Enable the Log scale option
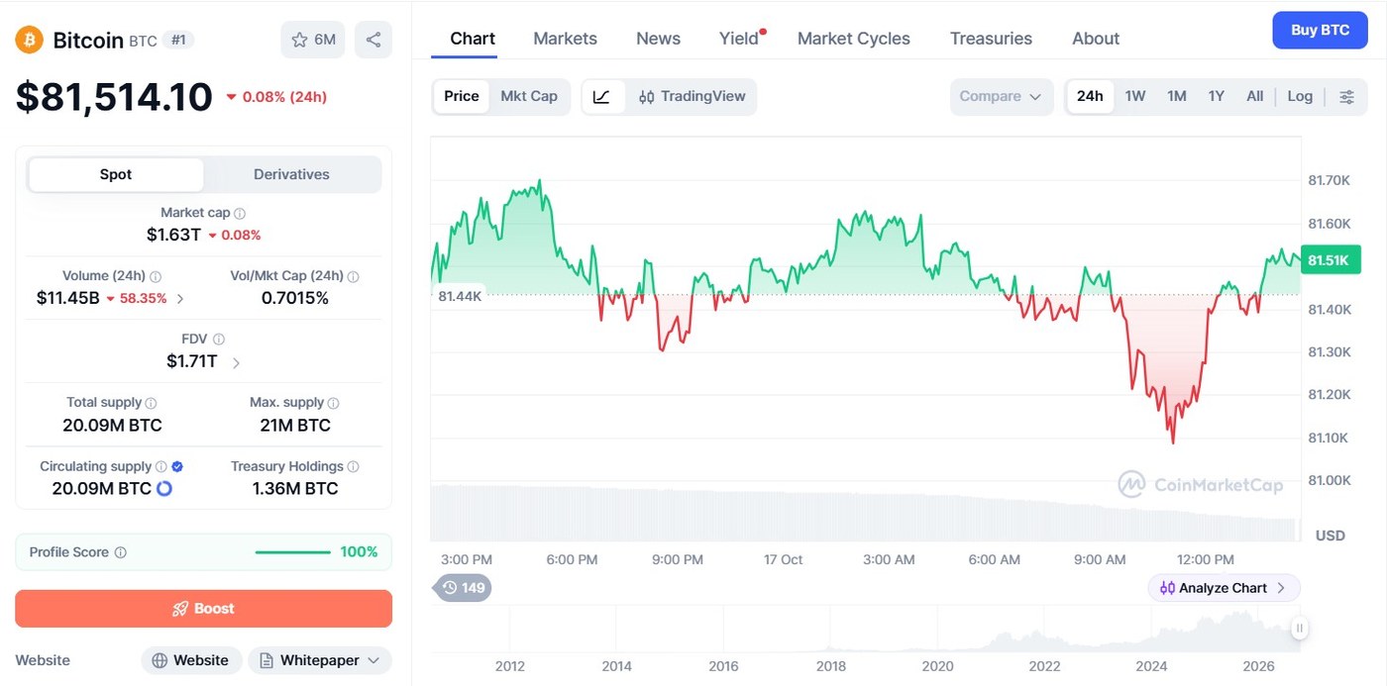 [1300, 97]
